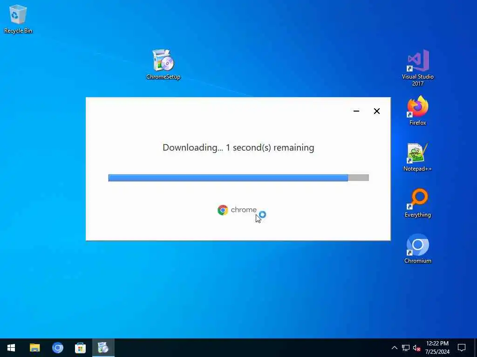This screenshot has width=477, height=357.
Task: Click the 'Downloading... 1 second(s) remaining' text
Action: pyautogui.click(x=238, y=147)
